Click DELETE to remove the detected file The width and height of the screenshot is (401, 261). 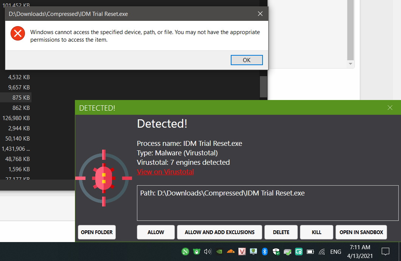coord(281,232)
